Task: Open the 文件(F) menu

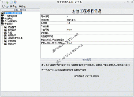Action: (x=5, y=6)
